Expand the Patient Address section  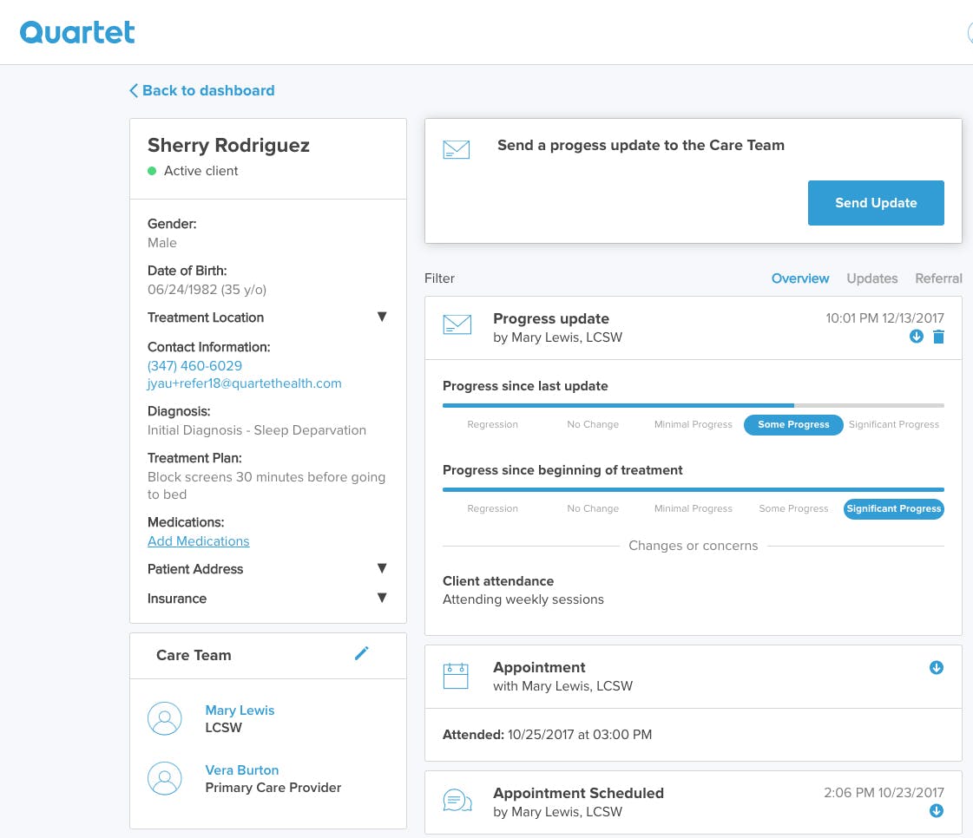point(381,569)
